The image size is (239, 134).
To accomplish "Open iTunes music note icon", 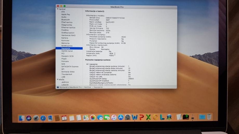I will coord(114,117).
